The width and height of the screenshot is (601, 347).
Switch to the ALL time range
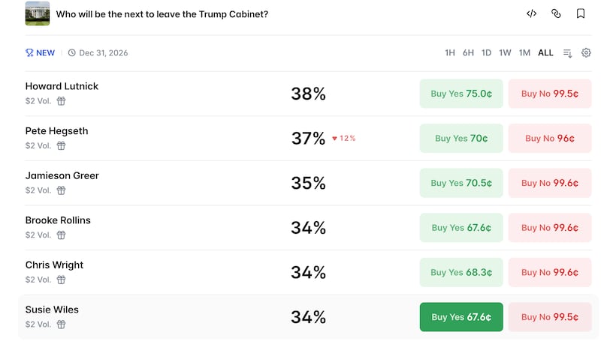(545, 52)
